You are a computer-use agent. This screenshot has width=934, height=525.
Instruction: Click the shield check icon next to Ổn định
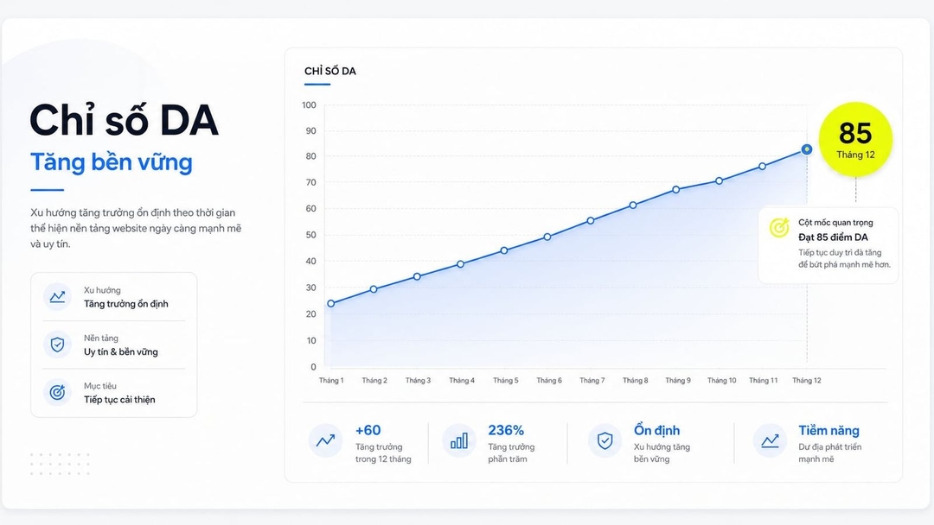(605, 440)
